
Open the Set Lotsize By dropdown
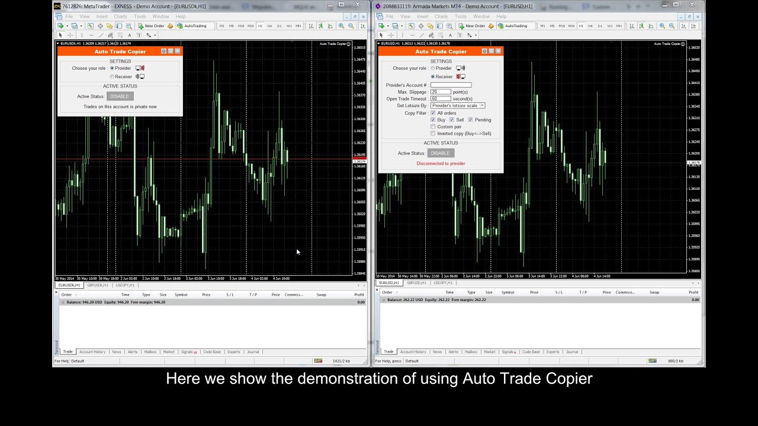click(458, 105)
